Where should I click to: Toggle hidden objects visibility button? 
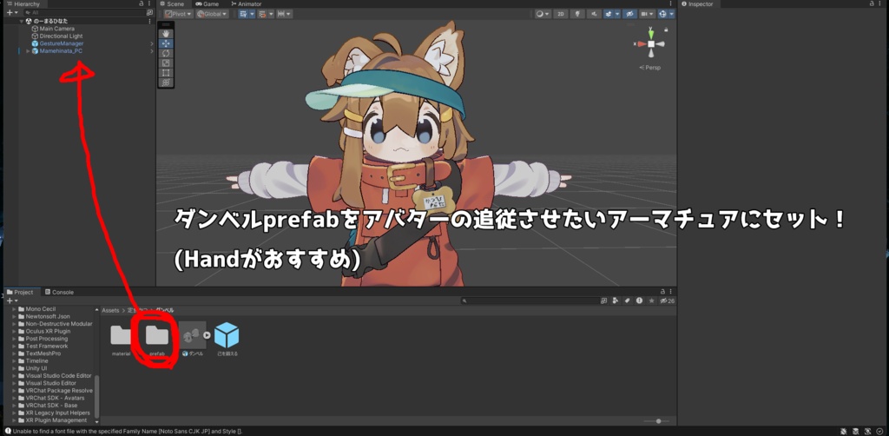tap(629, 14)
